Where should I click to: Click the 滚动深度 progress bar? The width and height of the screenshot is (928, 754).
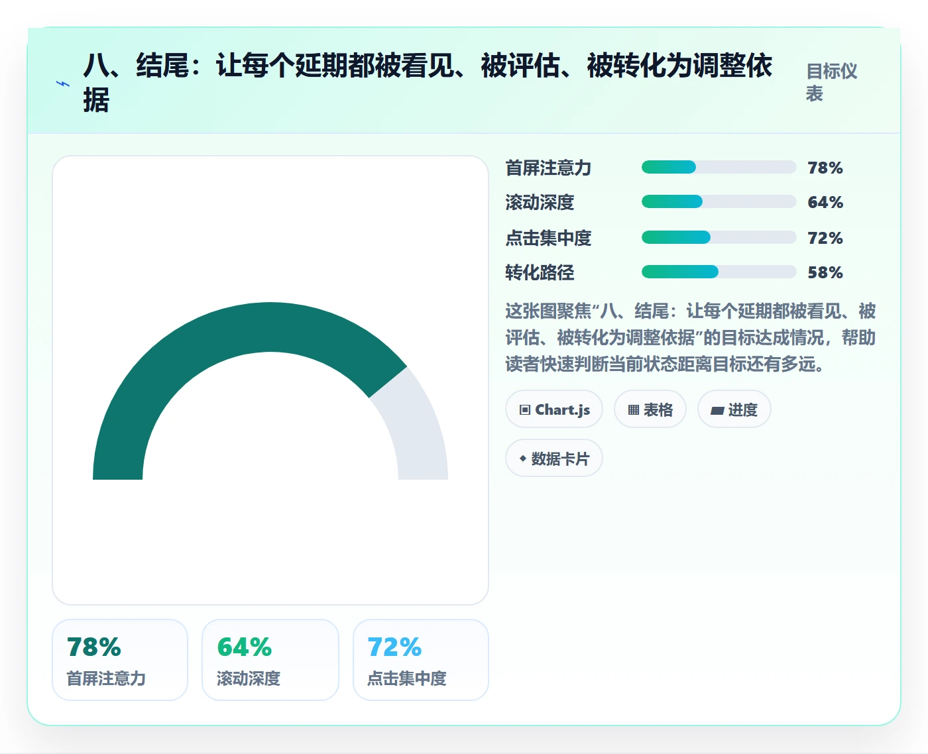click(719, 201)
